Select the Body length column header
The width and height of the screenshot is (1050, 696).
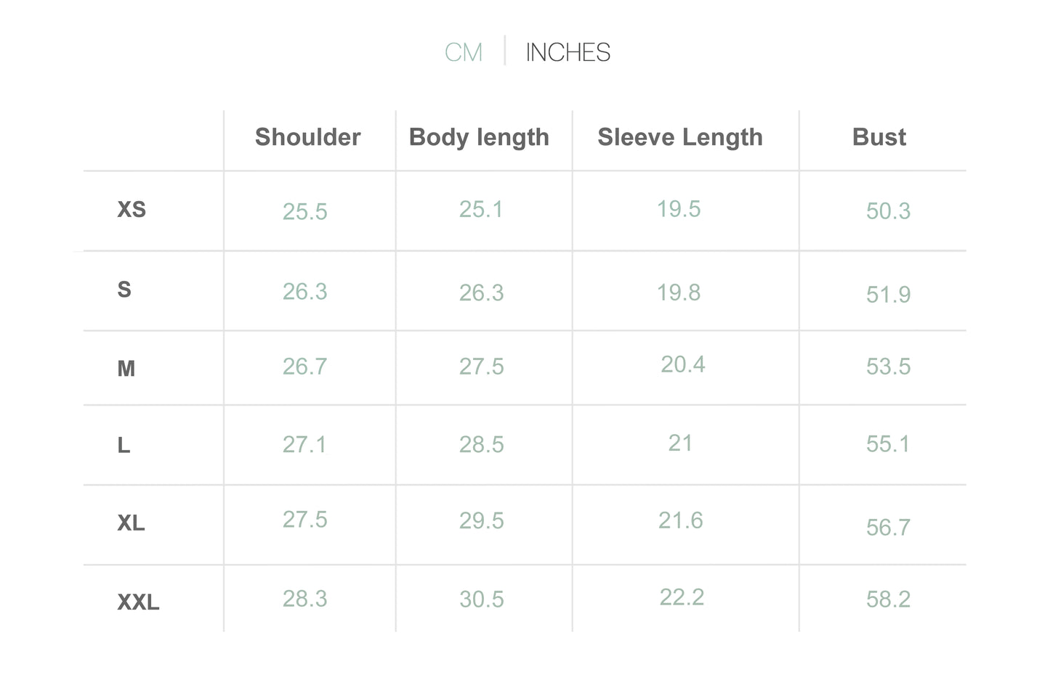click(x=479, y=138)
